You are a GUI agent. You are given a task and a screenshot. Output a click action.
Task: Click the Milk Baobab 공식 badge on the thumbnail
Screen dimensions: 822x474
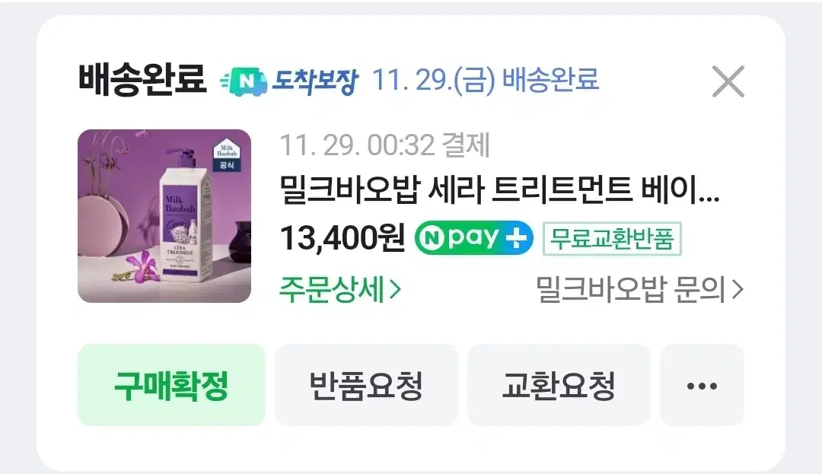pyautogui.click(x=227, y=156)
